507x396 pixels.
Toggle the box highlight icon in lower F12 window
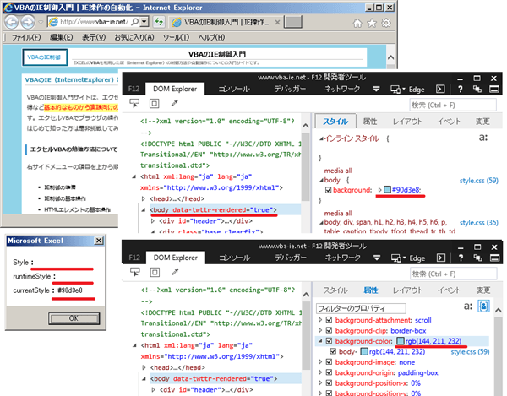(155, 272)
